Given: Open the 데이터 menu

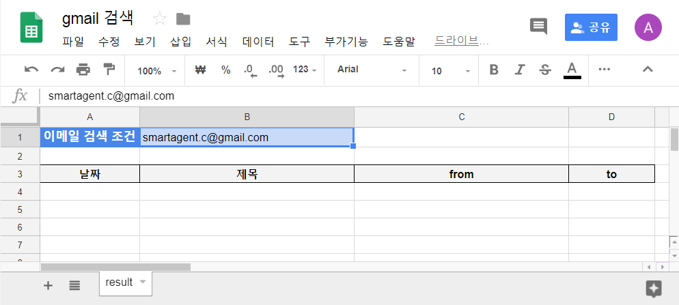Looking at the screenshot, I should click(258, 42).
